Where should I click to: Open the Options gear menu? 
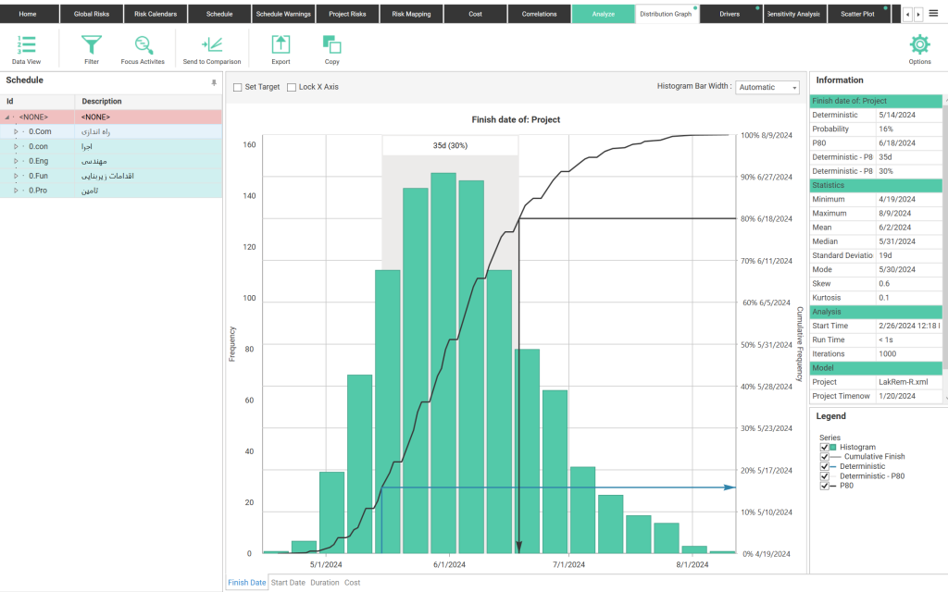(919, 46)
